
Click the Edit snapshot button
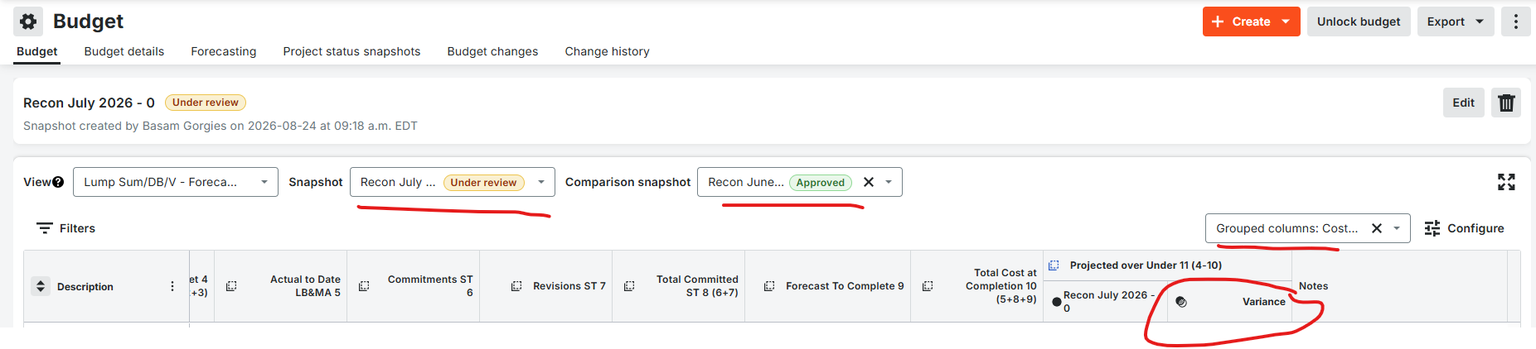(x=1464, y=103)
